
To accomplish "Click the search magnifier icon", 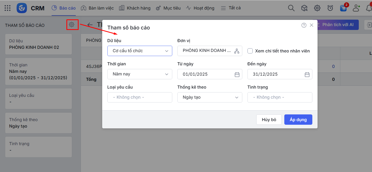I will point(291,8).
